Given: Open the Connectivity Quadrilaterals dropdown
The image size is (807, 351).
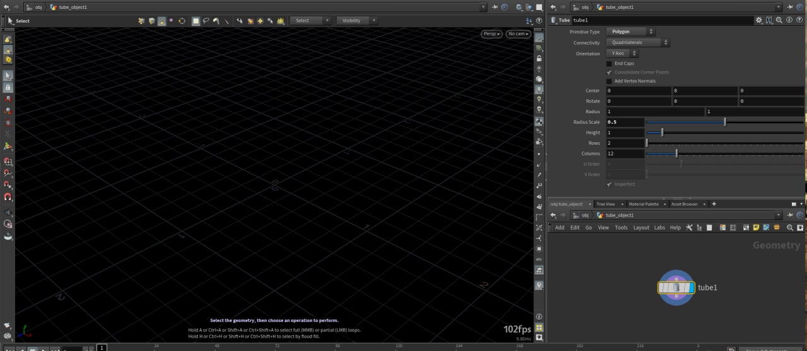Looking at the screenshot, I should point(637,43).
